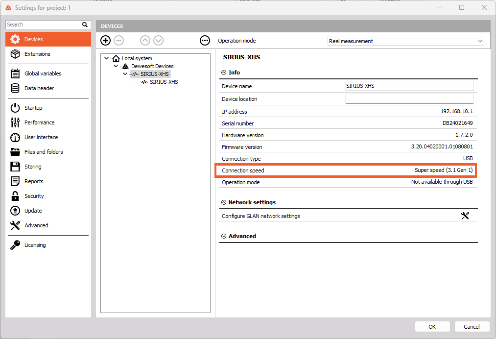Image resolution: width=496 pixels, height=339 pixels.
Task: Click the Update upload arrow icon
Action: coord(15,211)
